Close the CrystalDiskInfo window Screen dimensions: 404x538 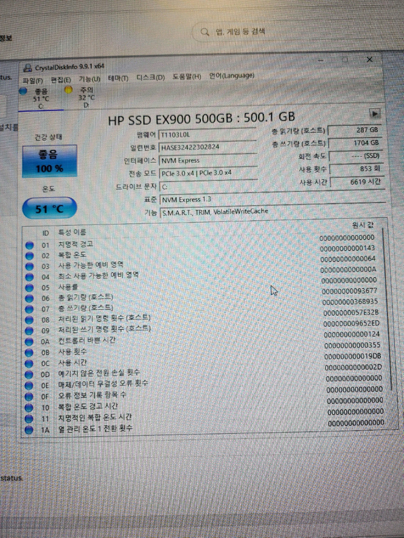coord(370,59)
